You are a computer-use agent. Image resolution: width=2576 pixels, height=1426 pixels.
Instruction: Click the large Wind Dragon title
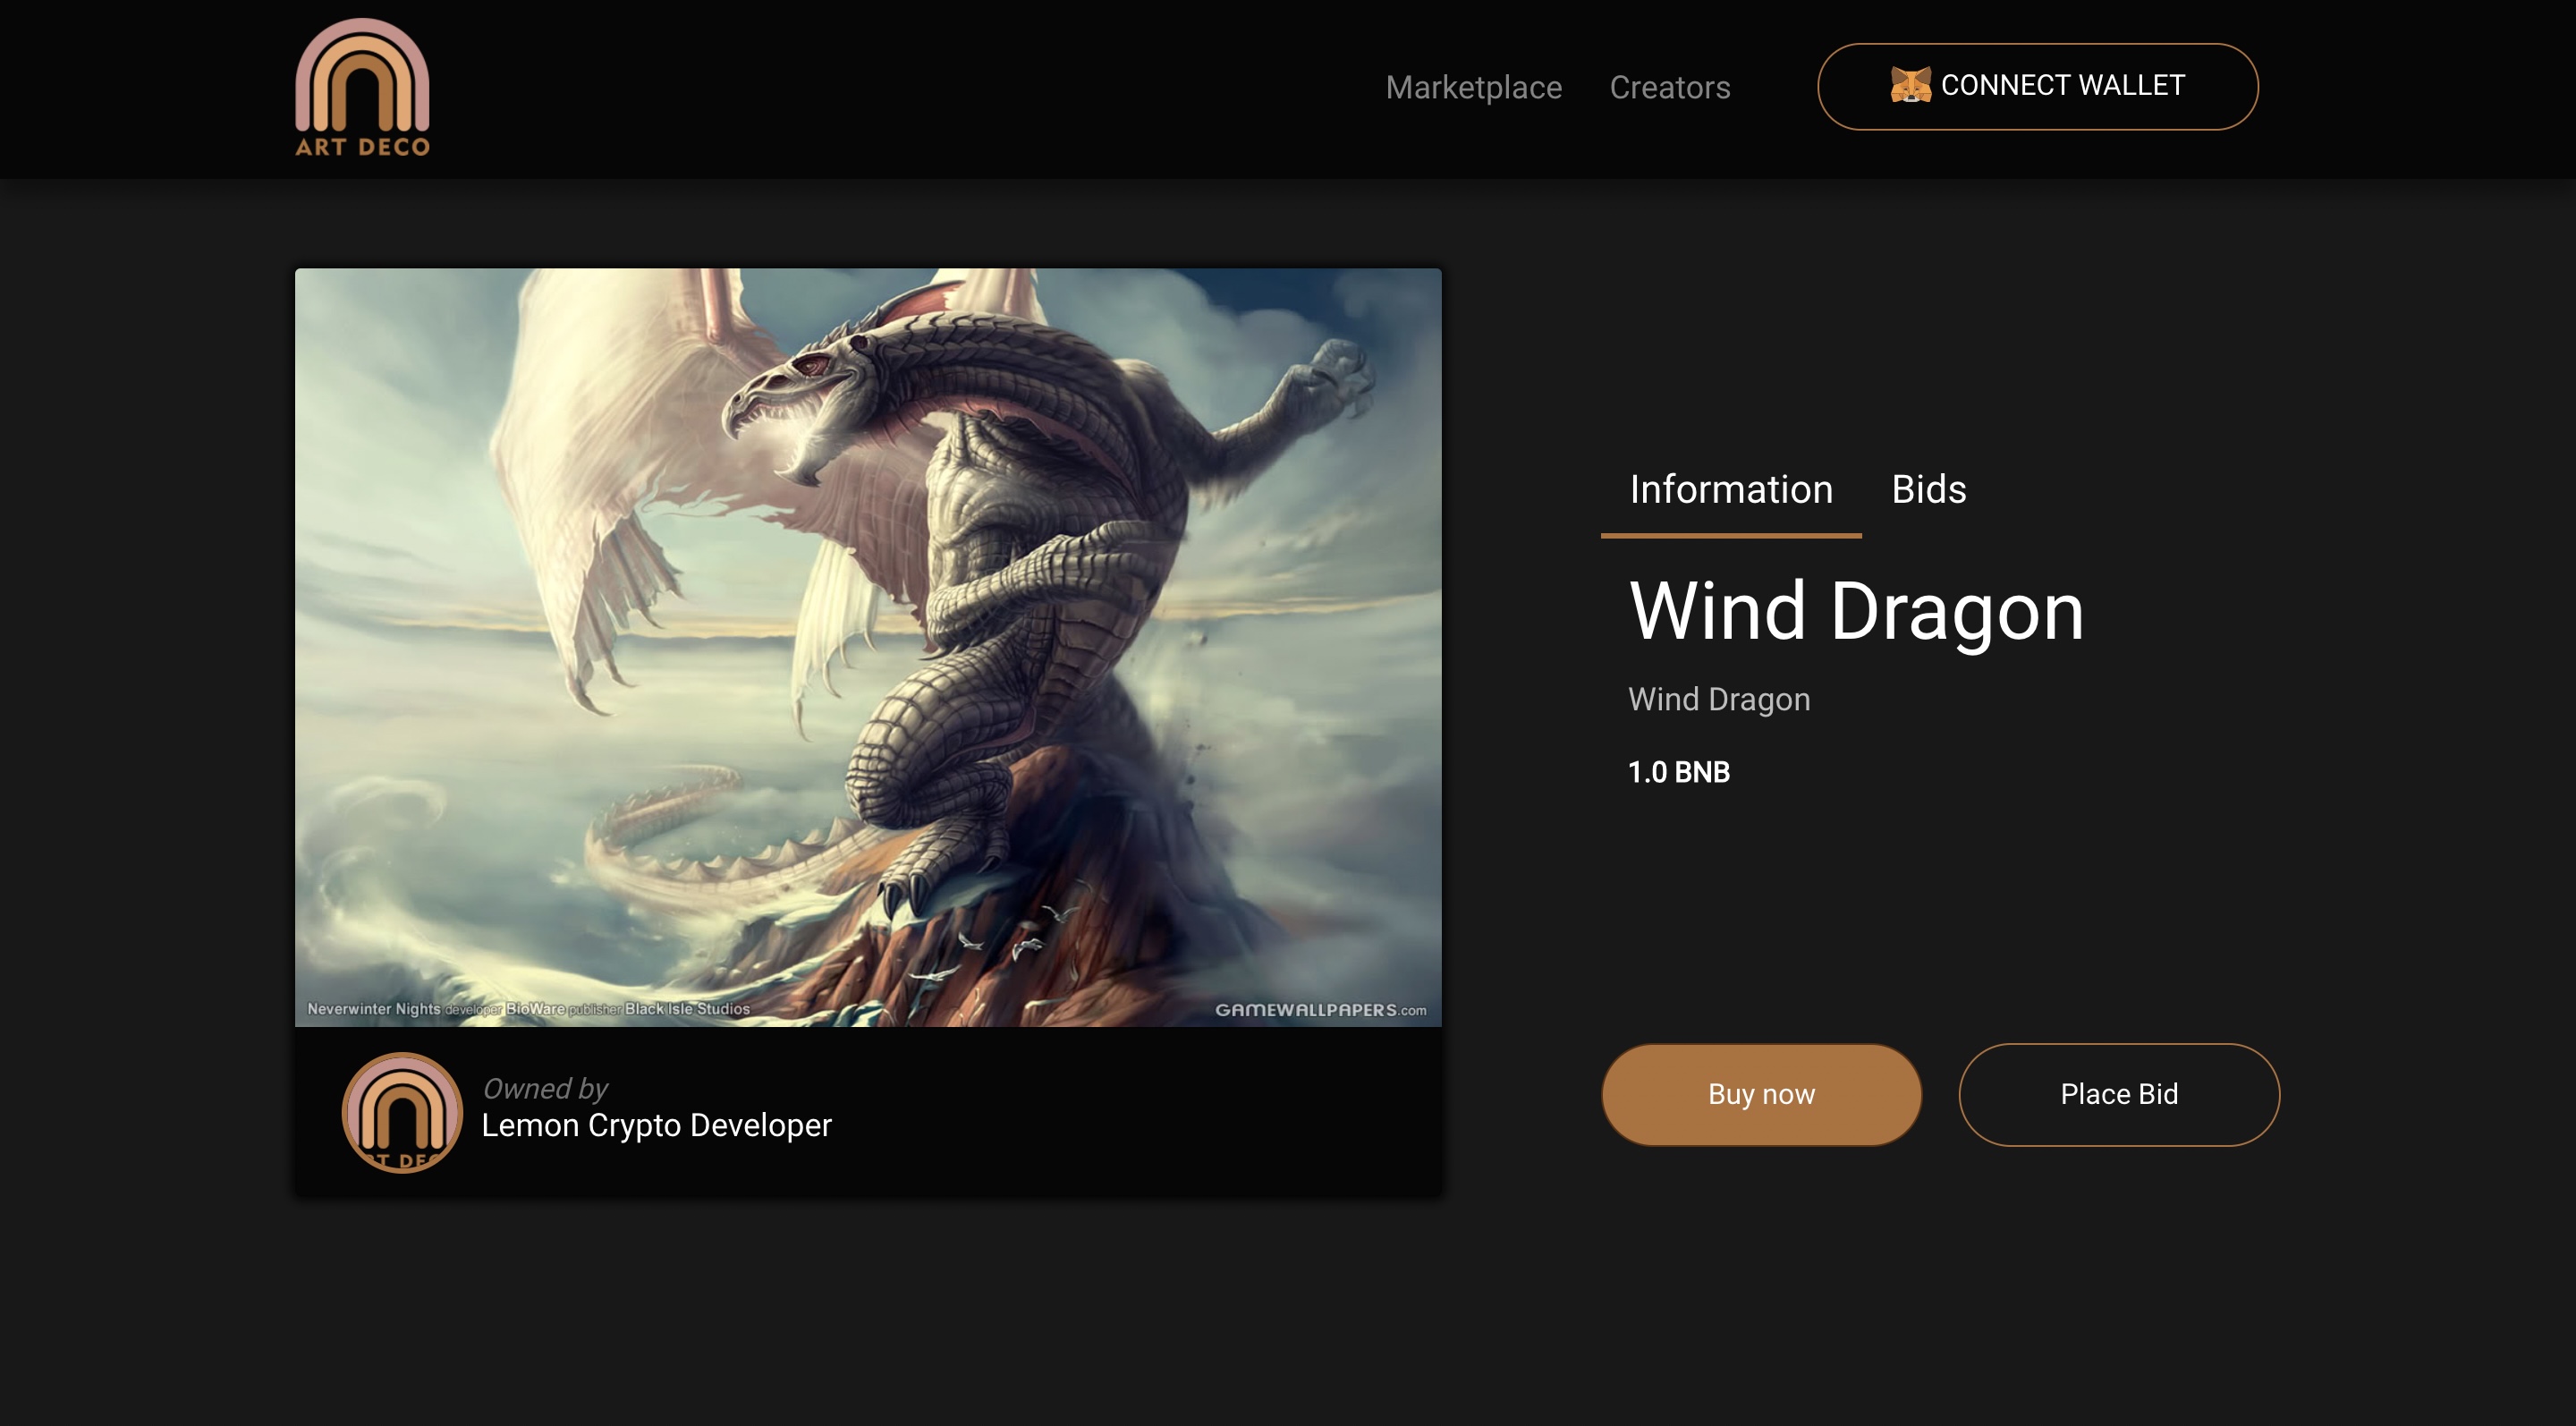coord(1856,612)
